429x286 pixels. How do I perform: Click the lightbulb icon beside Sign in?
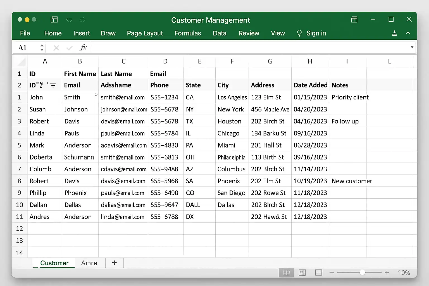point(299,33)
